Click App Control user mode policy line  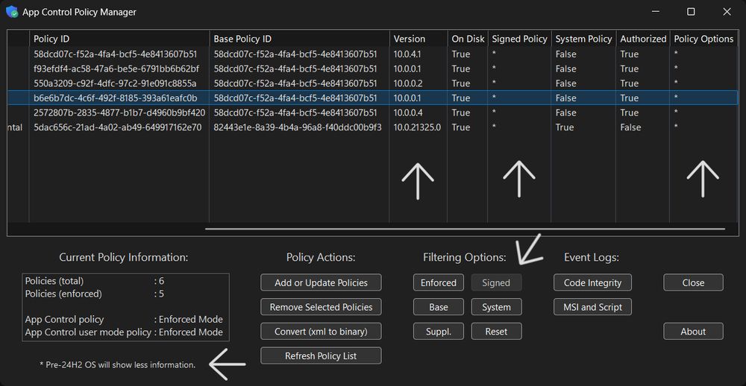tap(124, 332)
